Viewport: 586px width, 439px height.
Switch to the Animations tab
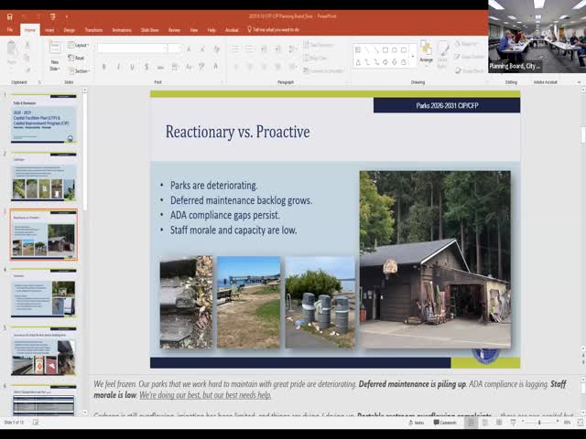122,30
